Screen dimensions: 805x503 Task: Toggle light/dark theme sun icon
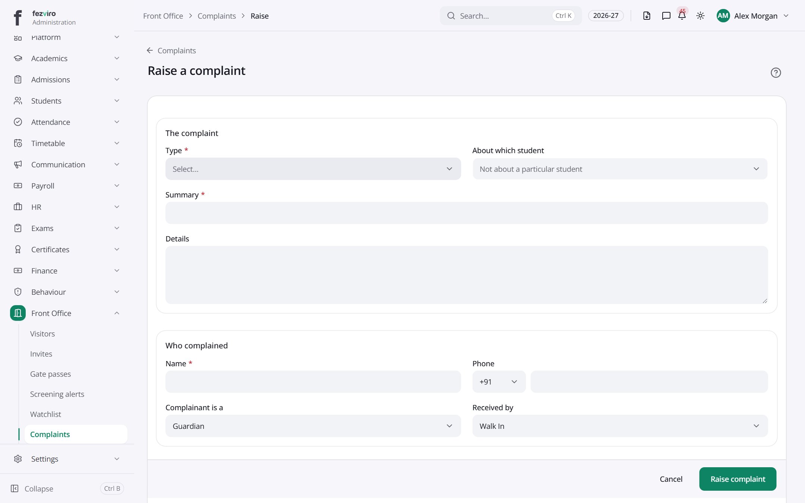coord(700,16)
